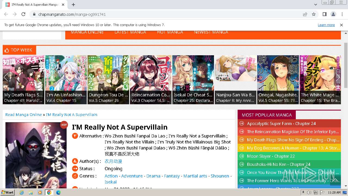Open the HOT MANGA menu item
Screen dimensions: 348x196
pos(170,32)
